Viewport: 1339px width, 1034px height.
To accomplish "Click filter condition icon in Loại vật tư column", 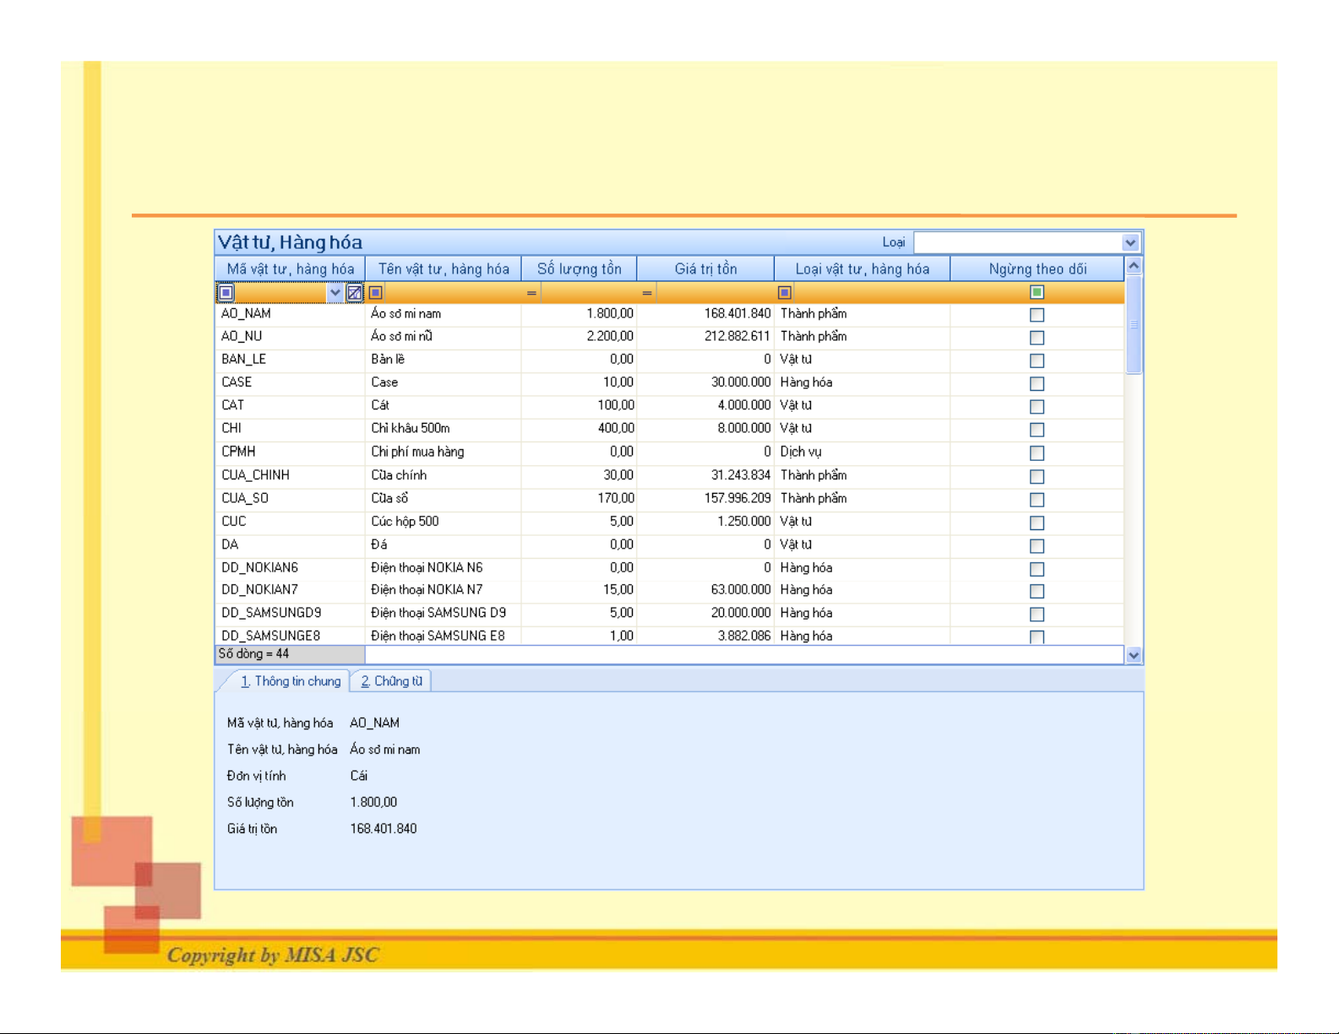I will pyautogui.click(x=785, y=293).
